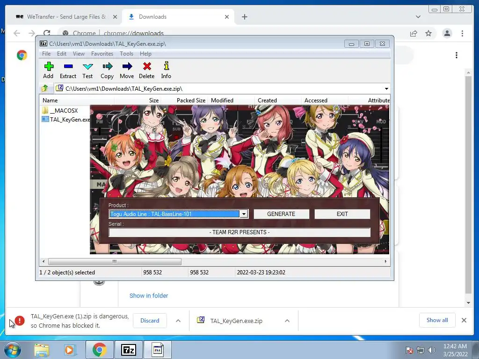The height and width of the screenshot is (359, 479).
Task: Open the Chrome profile icon
Action: tap(447, 33)
